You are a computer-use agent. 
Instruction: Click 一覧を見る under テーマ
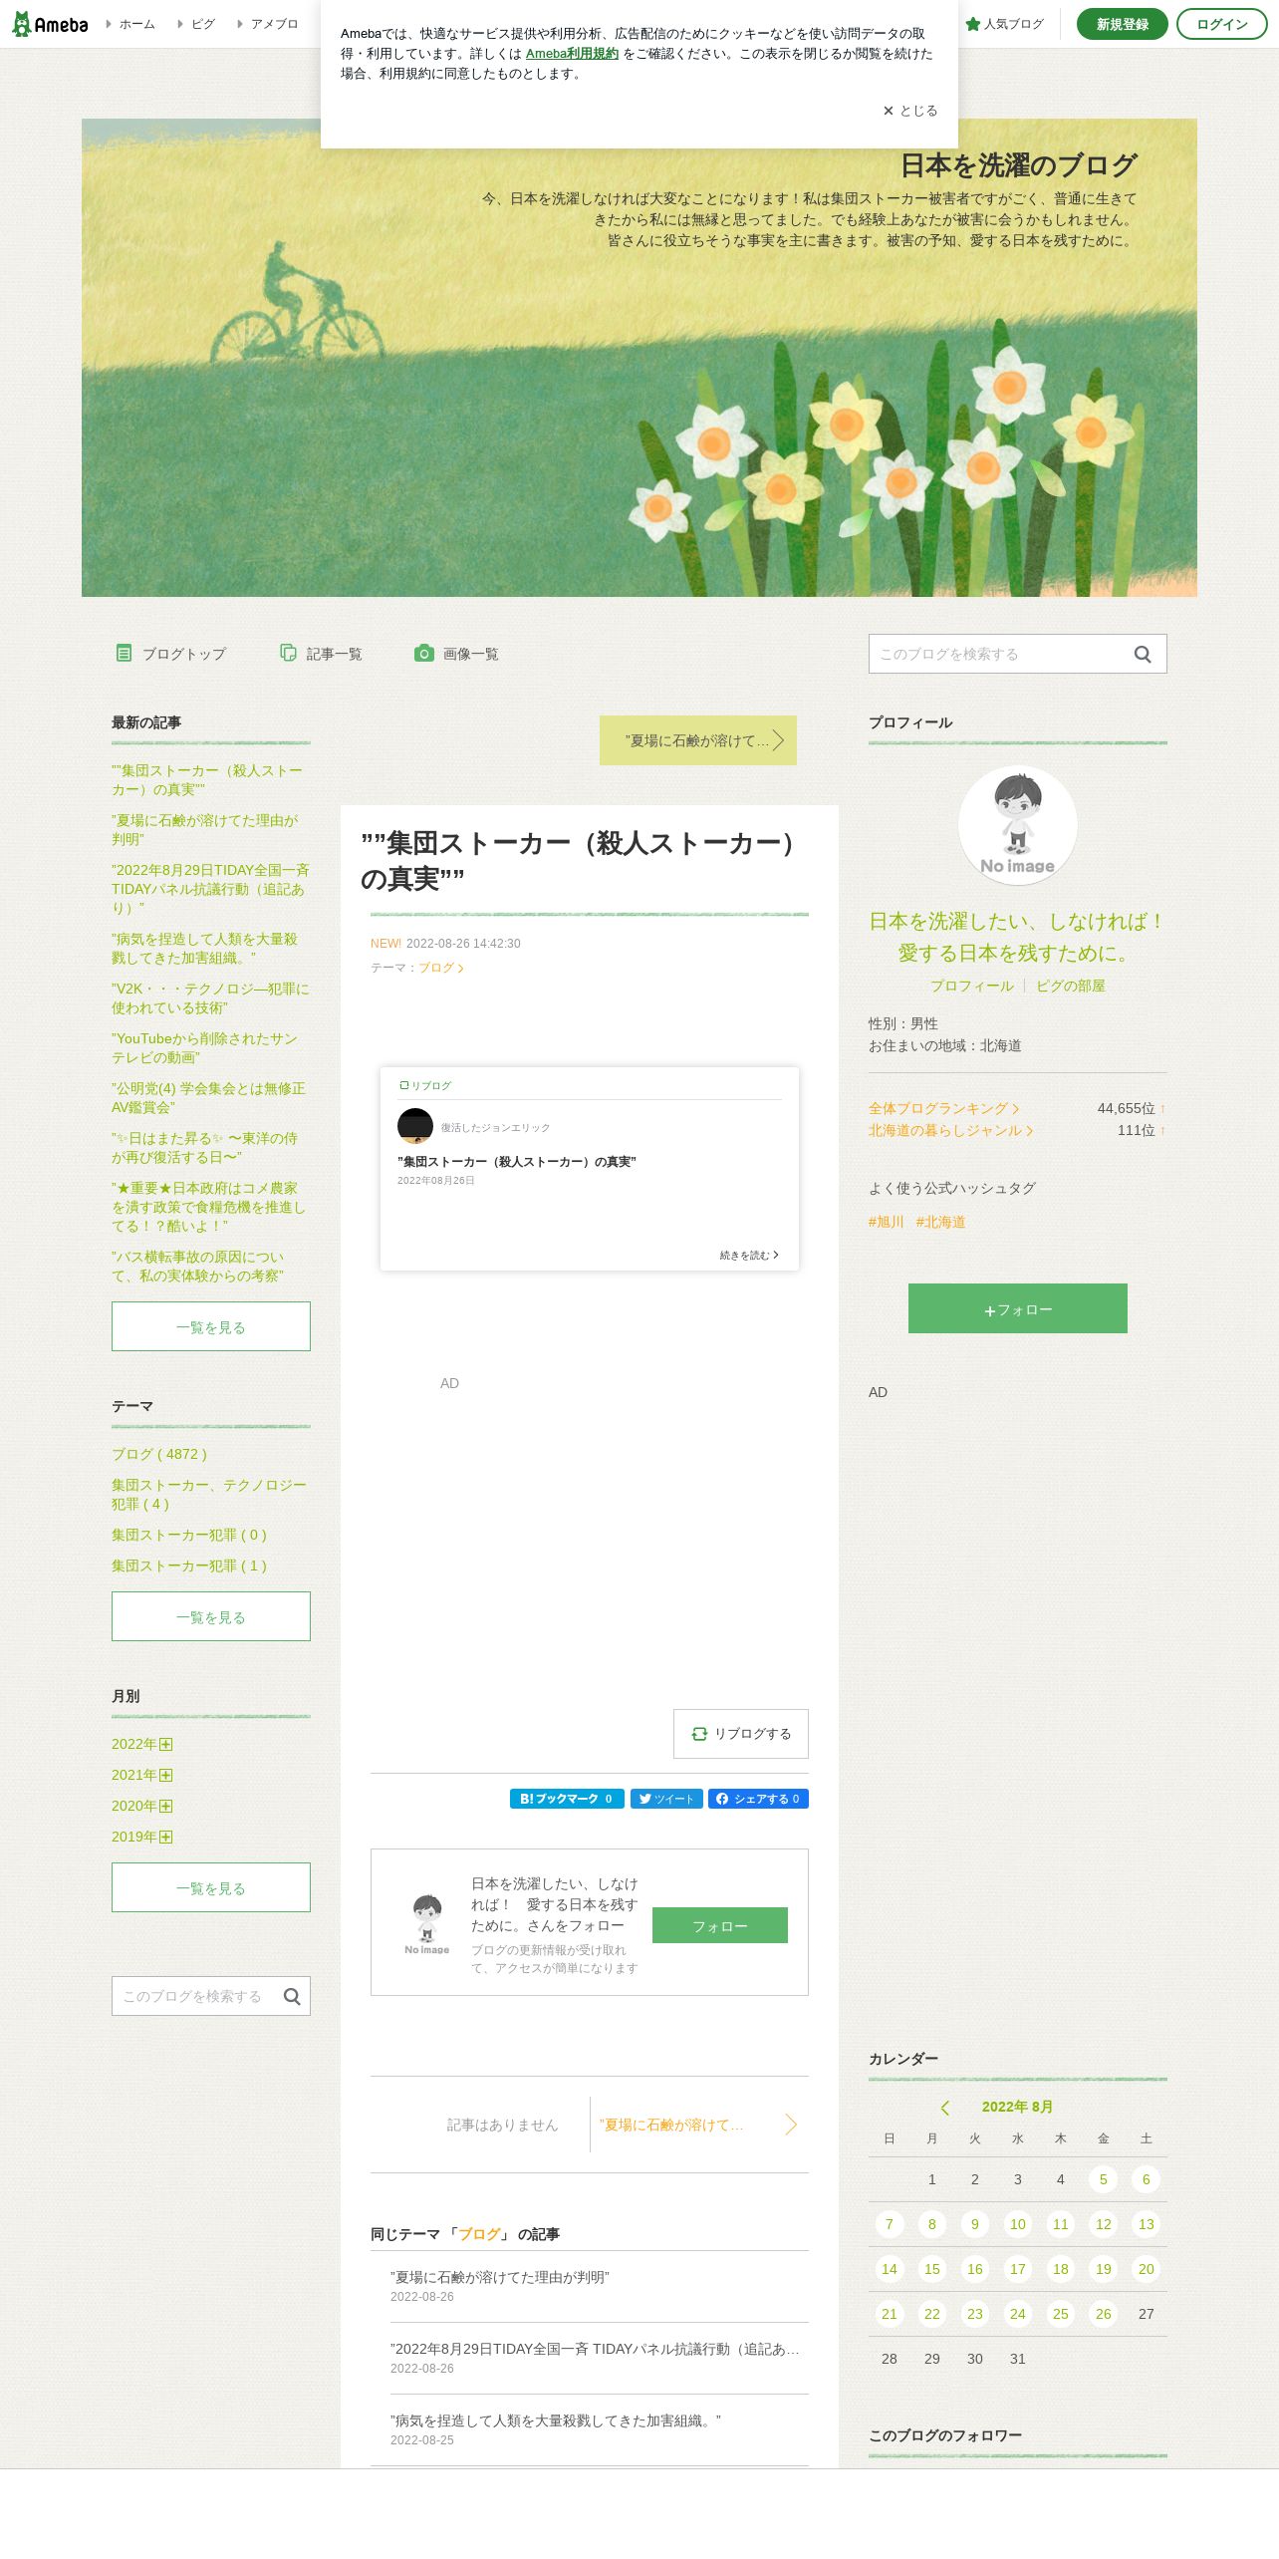click(211, 1616)
